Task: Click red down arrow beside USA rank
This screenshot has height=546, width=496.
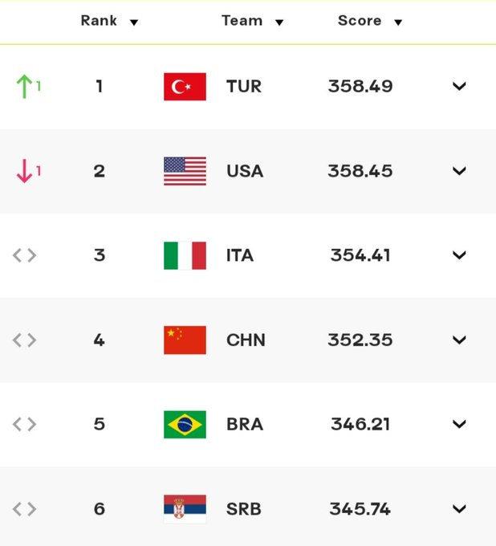Action: point(25,171)
